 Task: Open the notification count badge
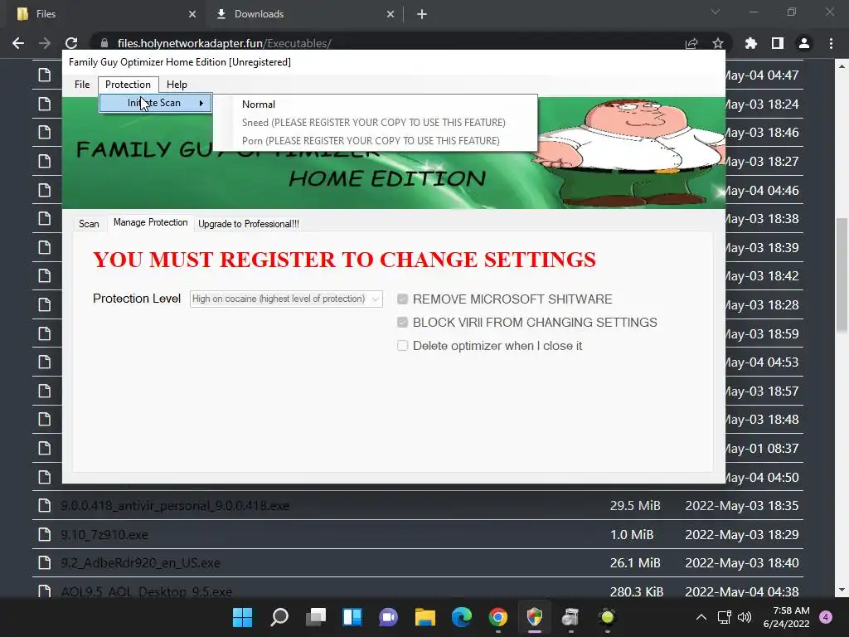(826, 617)
